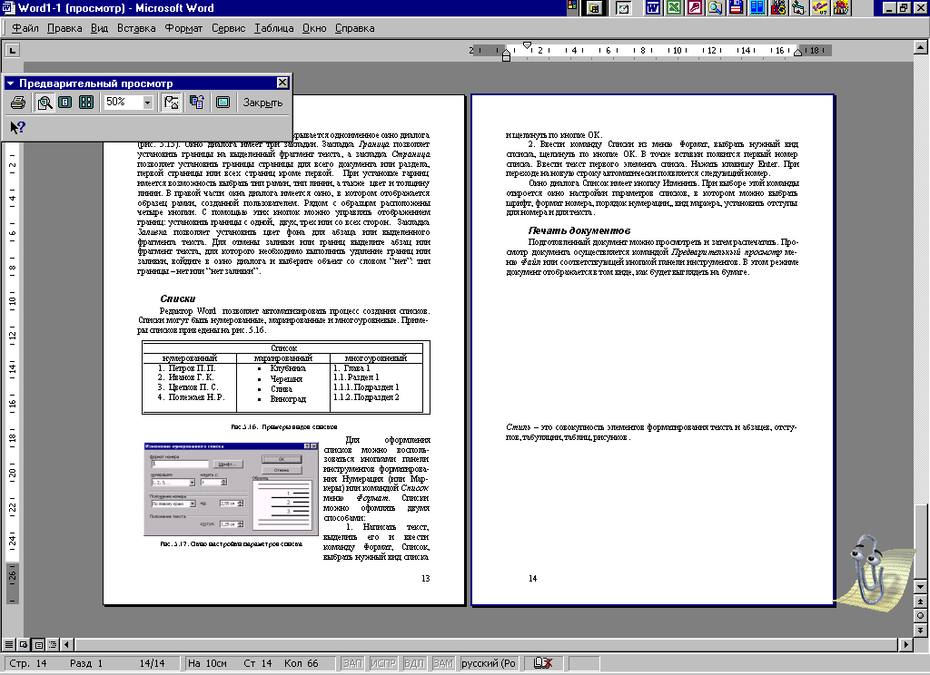Click the Office logo shortcut bar icon

[572, 7]
